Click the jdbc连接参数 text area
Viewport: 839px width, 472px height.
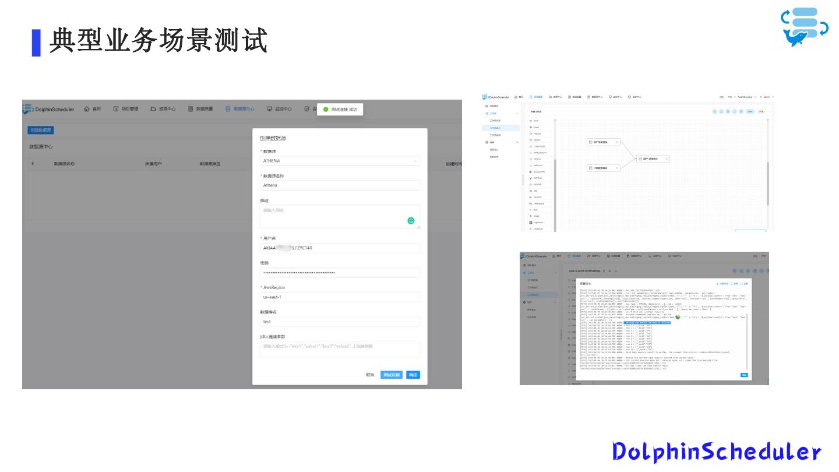click(340, 350)
